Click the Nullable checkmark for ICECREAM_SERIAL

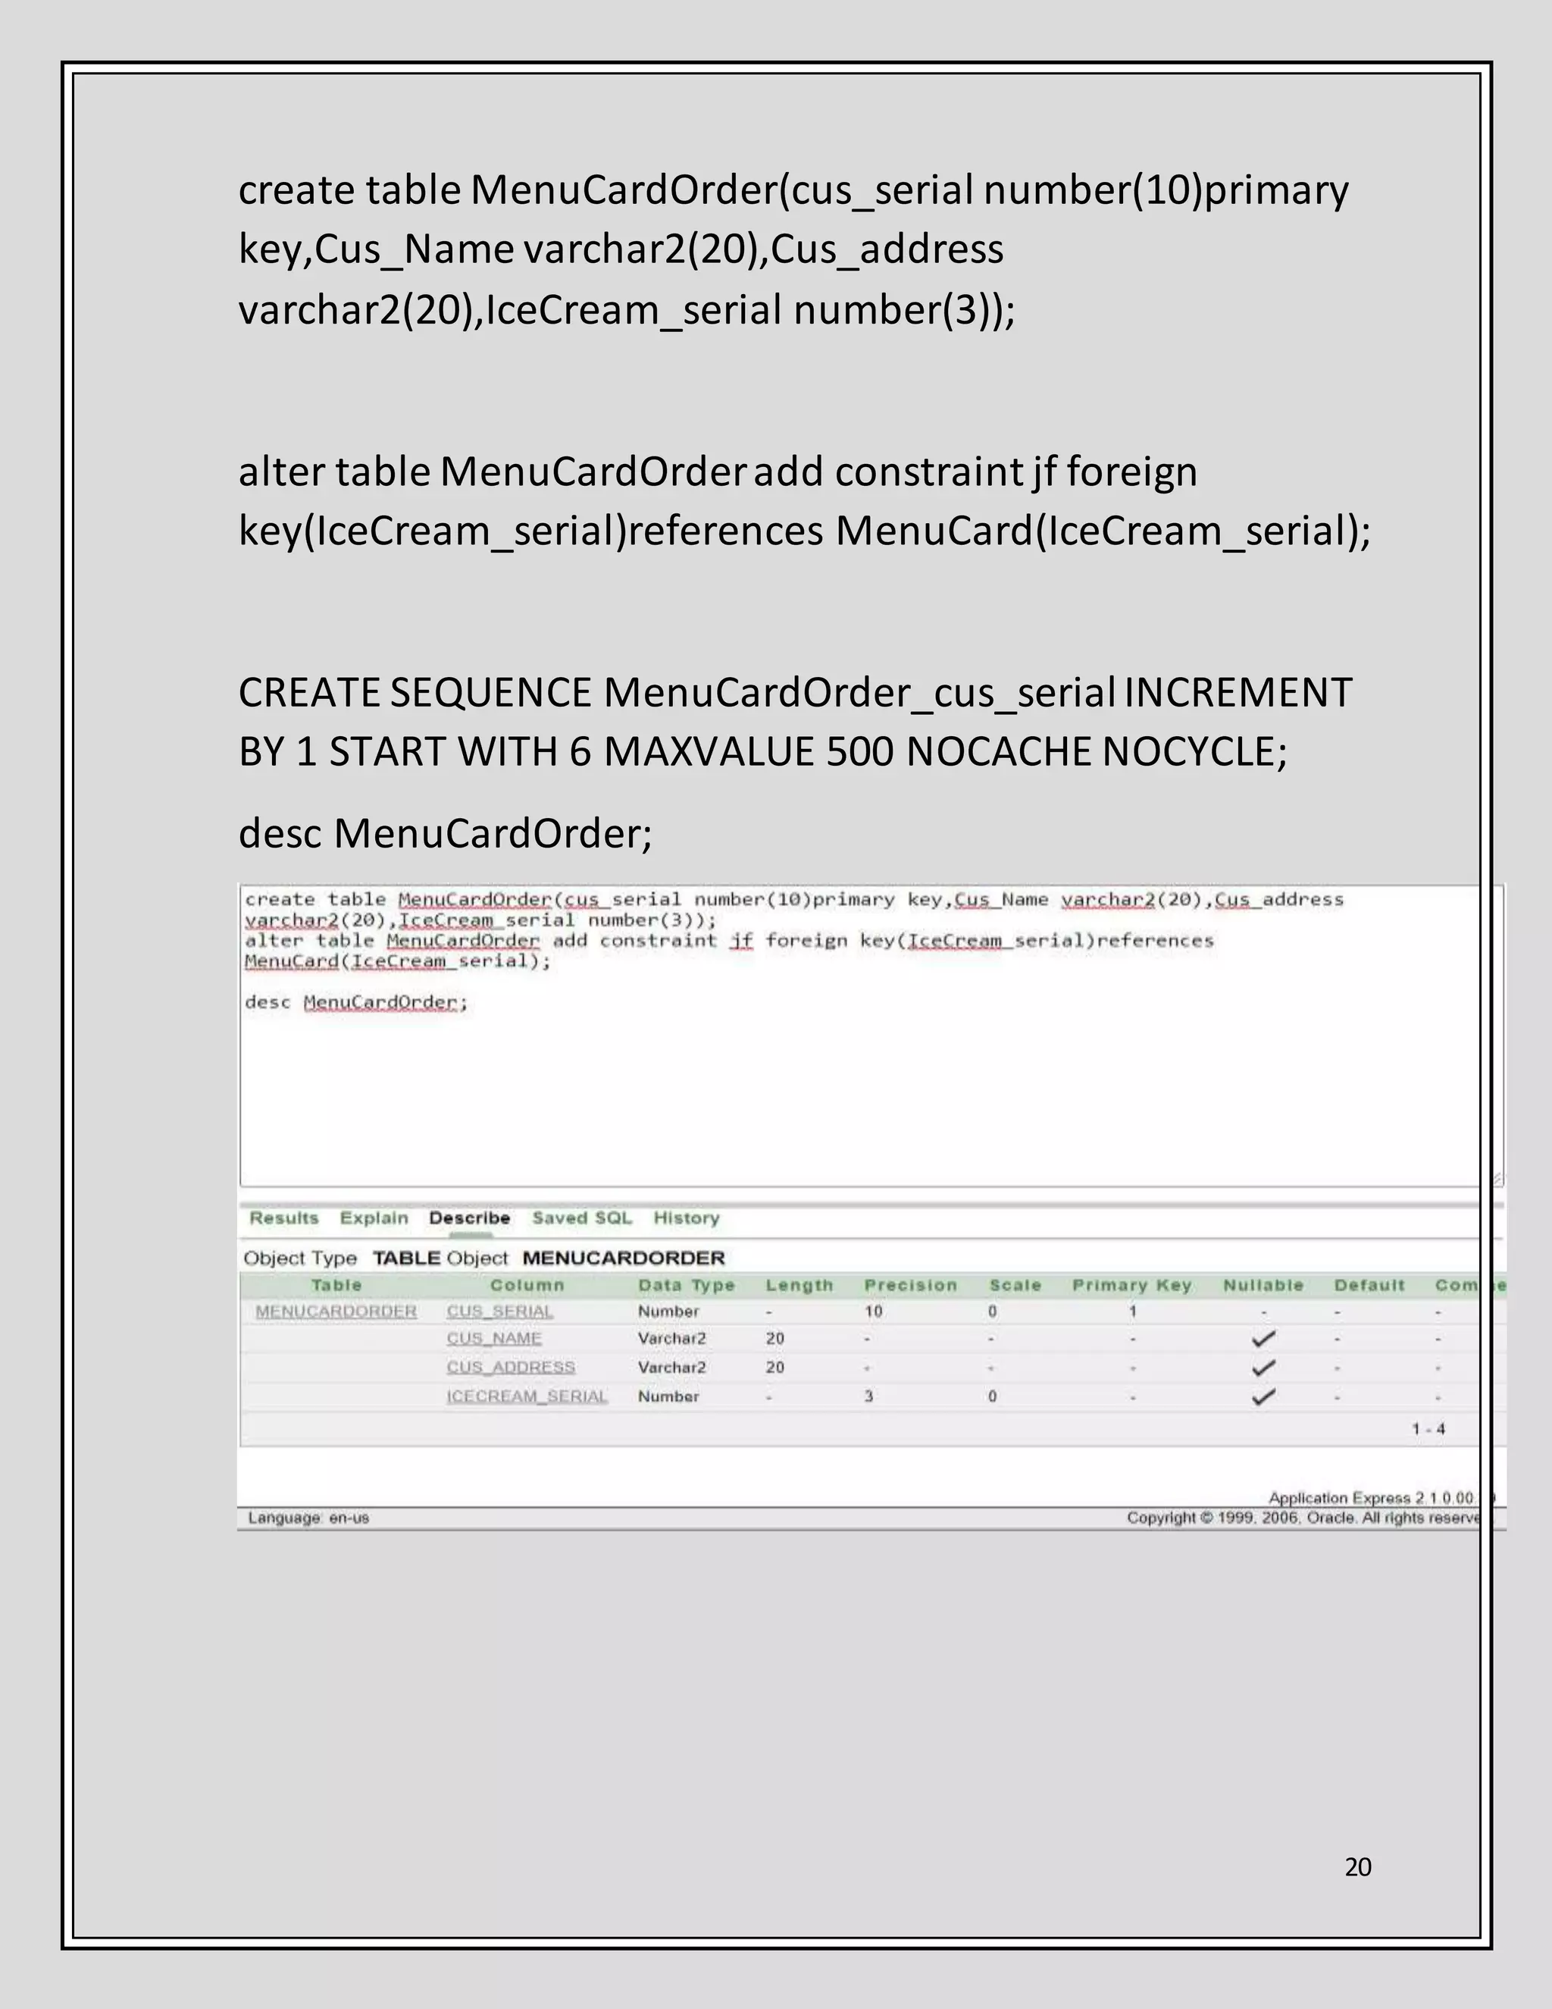pyautogui.click(x=1263, y=1396)
